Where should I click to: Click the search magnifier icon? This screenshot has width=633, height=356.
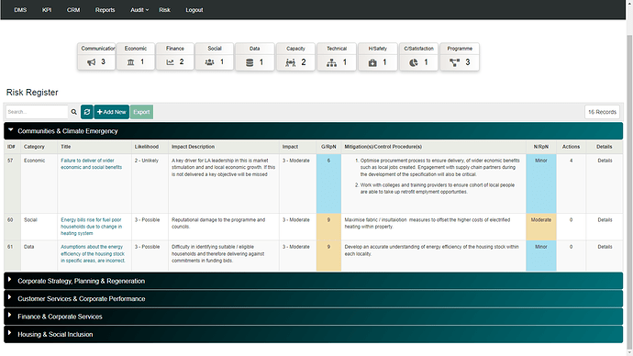(x=74, y=112)
